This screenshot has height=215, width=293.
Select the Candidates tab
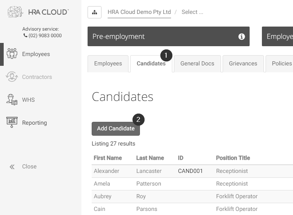(151, 64)
